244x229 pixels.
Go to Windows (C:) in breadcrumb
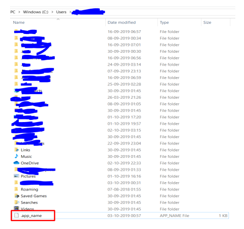click(x=36, y=12)
